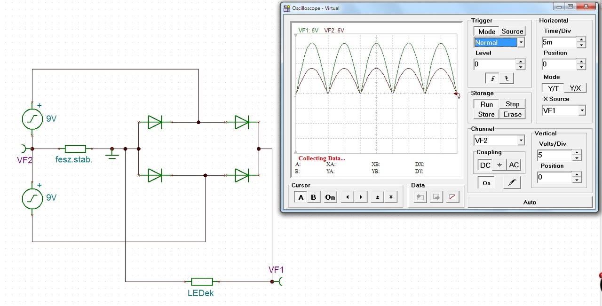The width and height of the screenshot is (602, 306).
Task: Select the top-right diode in bridge
Action: click(x=242, y=122)
